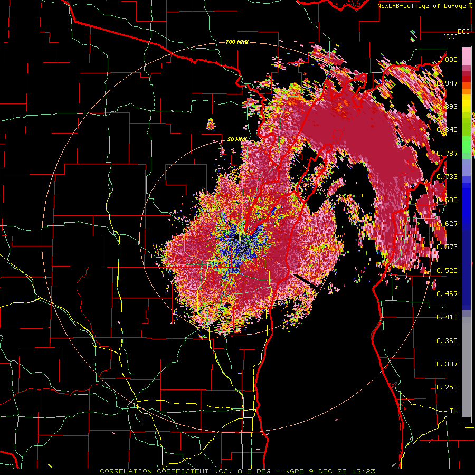Pick the gray low-value color bar segment
The image size is (475, 475).
(x=466, y=367)
